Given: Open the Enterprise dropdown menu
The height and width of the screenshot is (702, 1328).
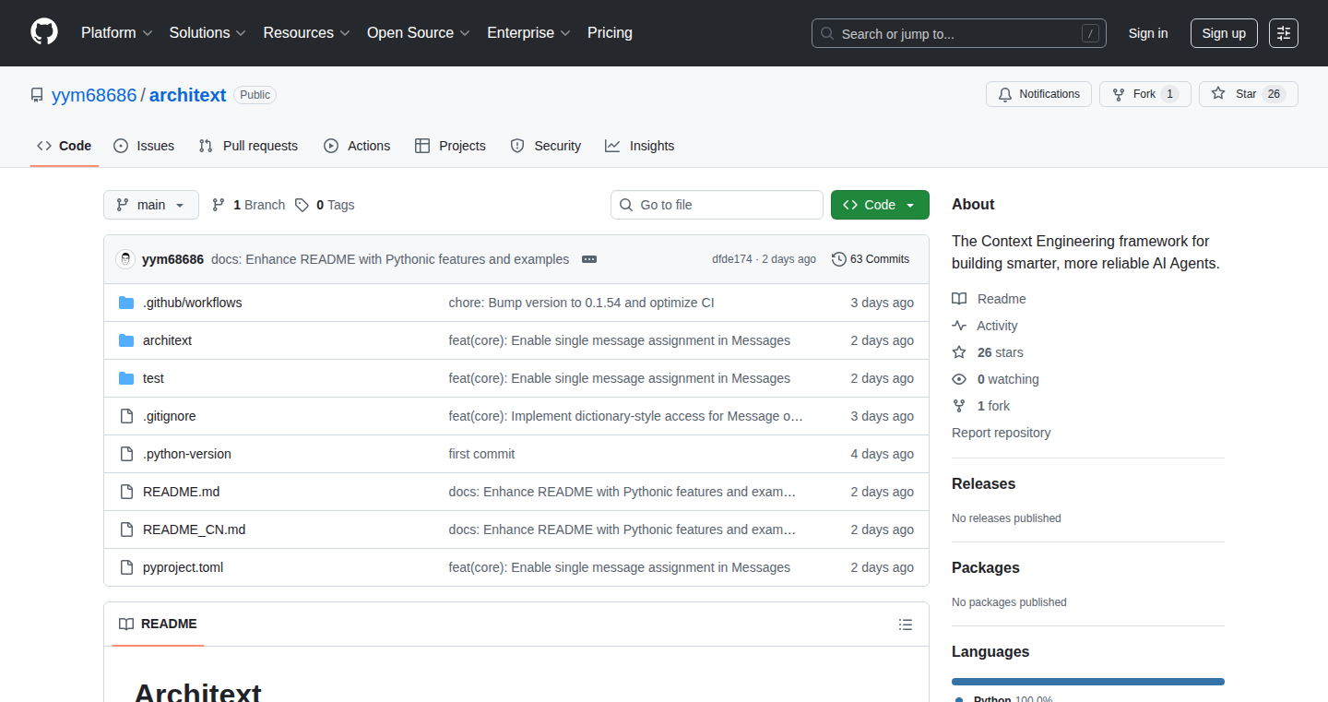Looking at the screenshot, I should [528, 32].
